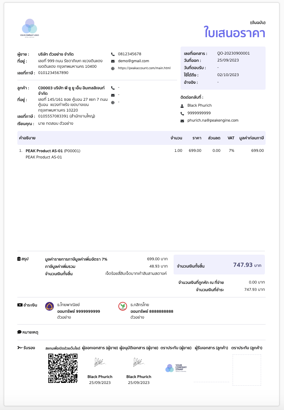Click the person icon beside Black Phurich contact
The height and width of the screenshot is (410, 284).
[182, 106]
